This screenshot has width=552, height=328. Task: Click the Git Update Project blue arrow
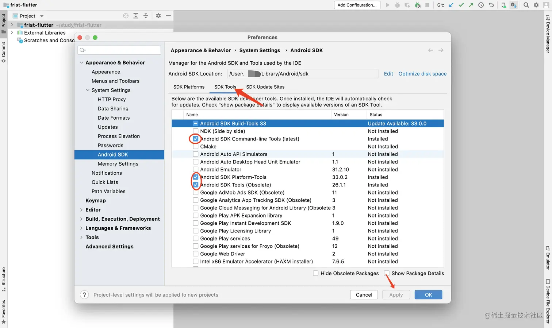coord(451,5)
